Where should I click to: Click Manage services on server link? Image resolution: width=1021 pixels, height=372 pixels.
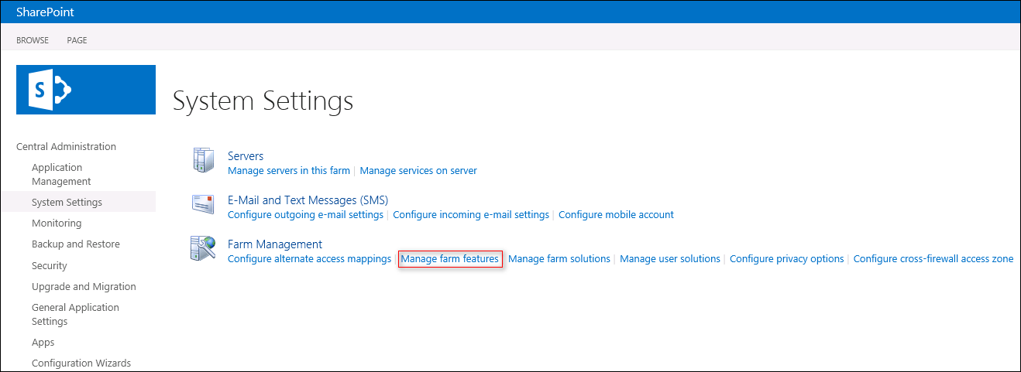[418, 170]
